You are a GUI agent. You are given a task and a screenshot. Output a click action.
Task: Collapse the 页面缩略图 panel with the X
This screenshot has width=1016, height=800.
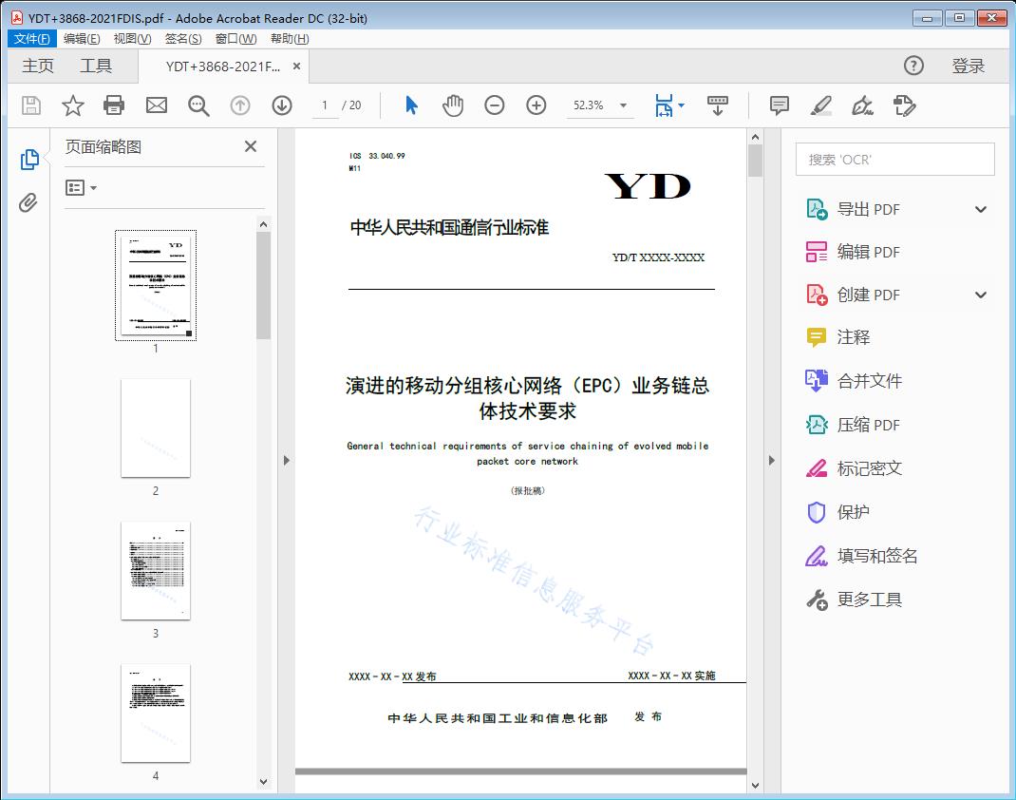click(x=250, y=146)
